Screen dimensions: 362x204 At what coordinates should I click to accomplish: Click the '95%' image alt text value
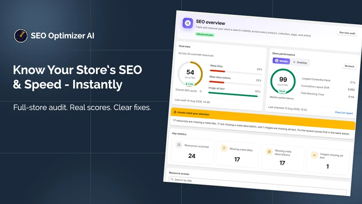click(x=257, y=92)
